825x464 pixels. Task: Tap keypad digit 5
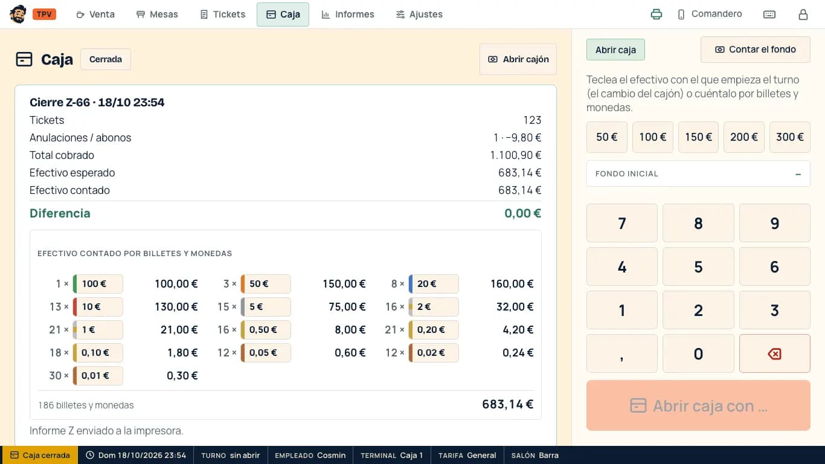698,266
